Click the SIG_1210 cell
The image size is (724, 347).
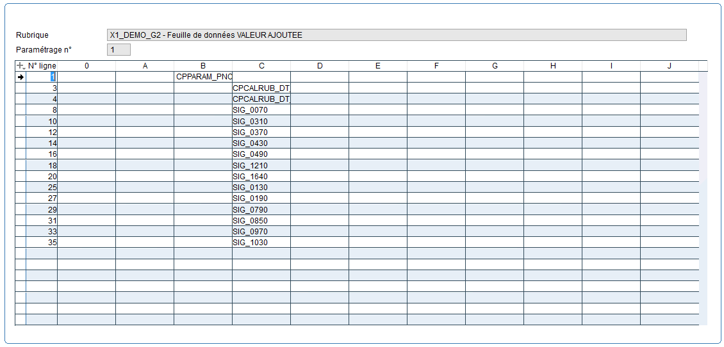[261, 165]
